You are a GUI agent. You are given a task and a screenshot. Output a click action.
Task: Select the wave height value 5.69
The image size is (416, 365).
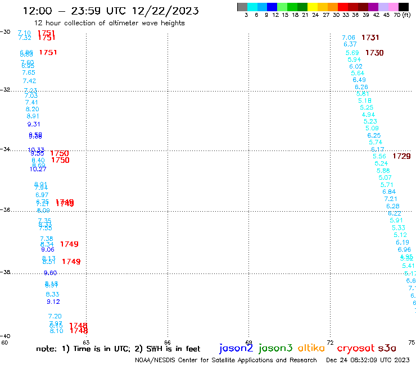tap(352, 53)
